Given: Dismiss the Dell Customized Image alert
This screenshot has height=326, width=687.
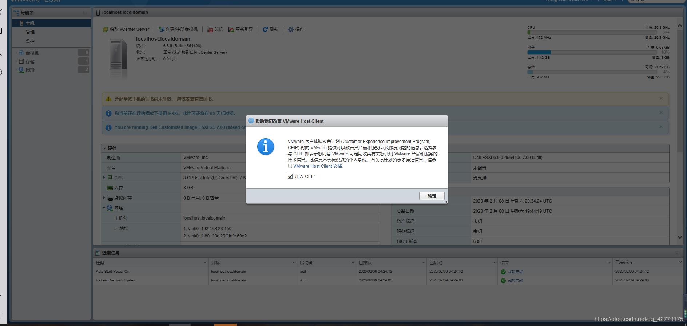Looking at the screenshot, I should pyautogui.click(x=661, y=127).
